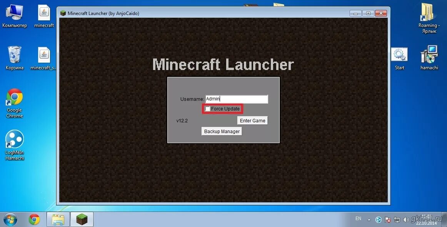Click the EN language indicator
The height and width of the screenshot is (227, 447).
pyautogui.click(x=359, y=219)
